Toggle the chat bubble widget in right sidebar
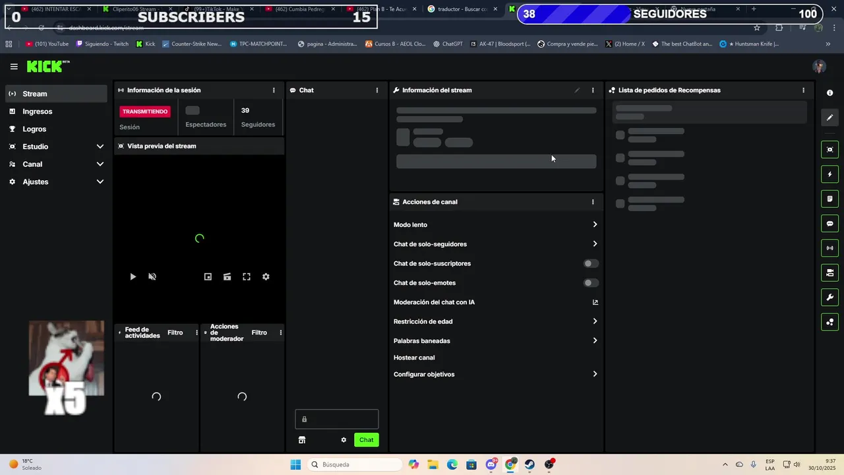The image size is (844, 475). point(829,224)
